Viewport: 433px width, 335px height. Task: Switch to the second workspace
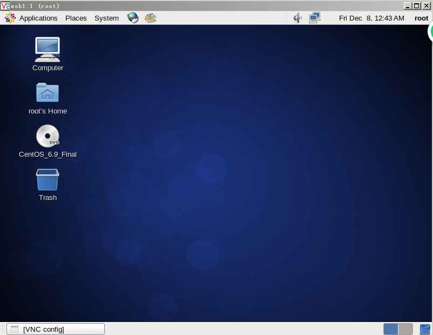[405, 329]
